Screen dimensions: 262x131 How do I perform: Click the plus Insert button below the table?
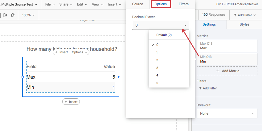(x=71, y=102)
